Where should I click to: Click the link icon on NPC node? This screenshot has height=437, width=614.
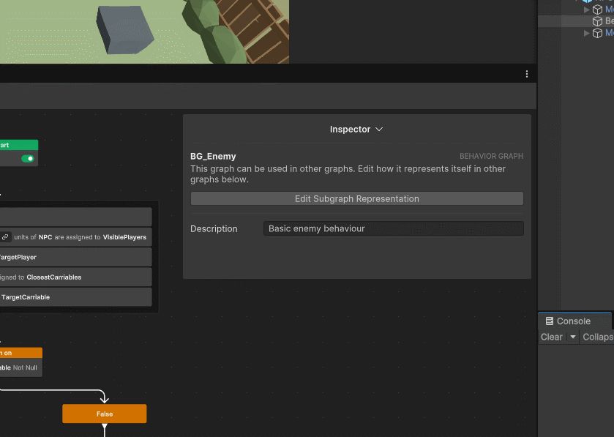(x=5, y=237)
